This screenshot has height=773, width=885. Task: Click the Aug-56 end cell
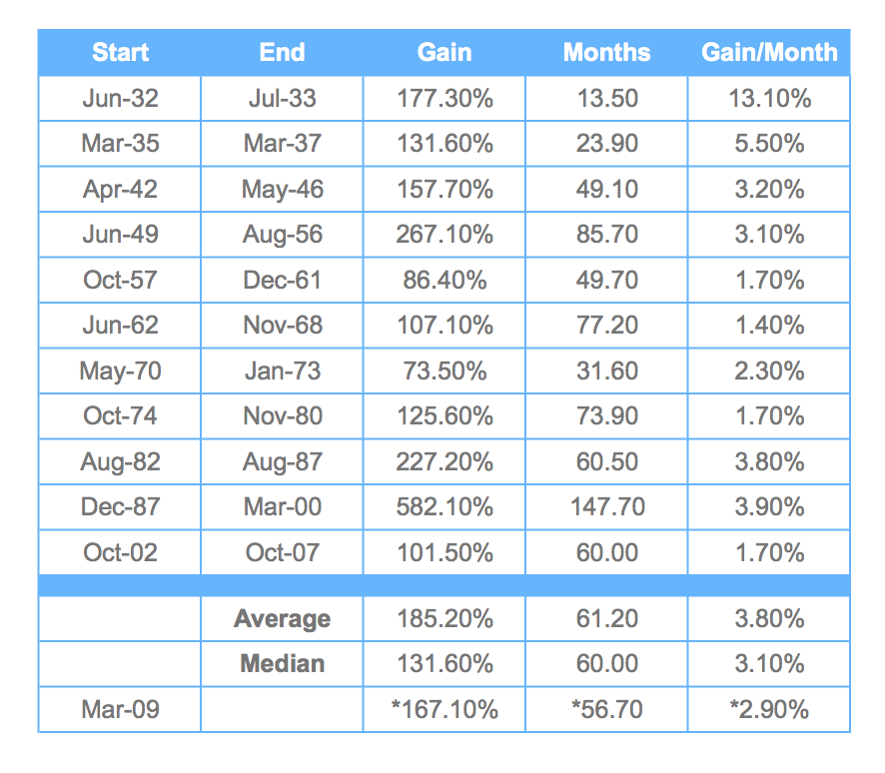tap(282, 235)
